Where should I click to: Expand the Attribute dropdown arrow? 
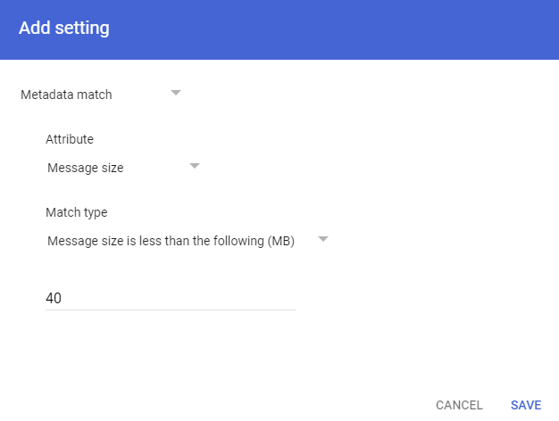coord(195,166)
